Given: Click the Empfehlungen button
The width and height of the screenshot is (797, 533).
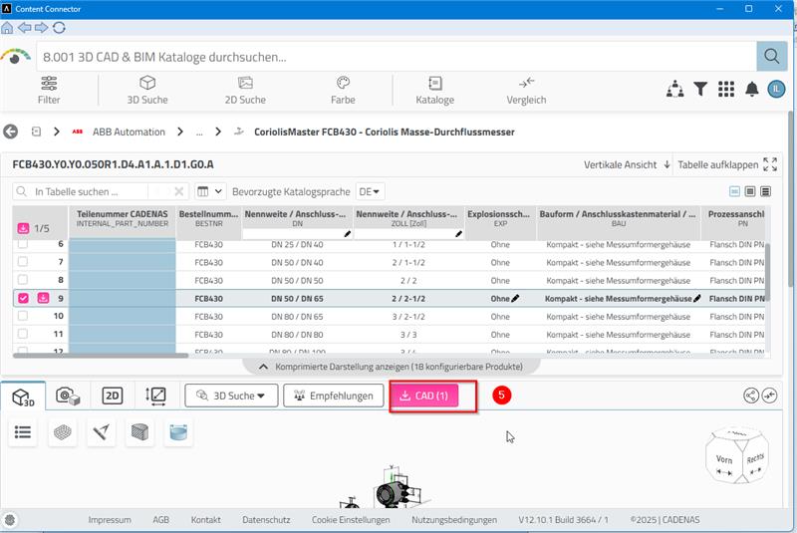Looking at the screenshot, I should pyautogui.click(x=334, y=396).
